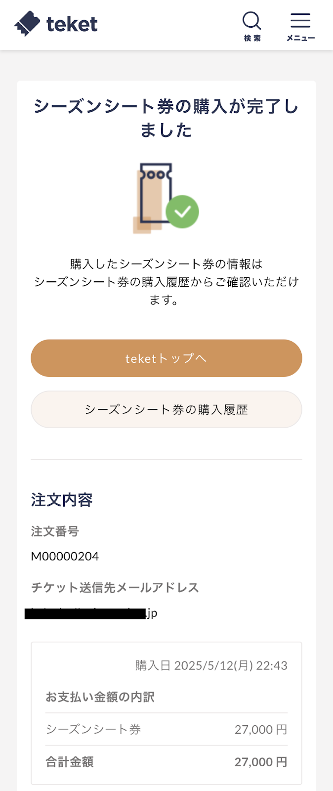The height and width of the screenshot is (791, 333).
Task: Click the teket ticket logo icon
Action: pyautogui.click(x=27, y=24)
